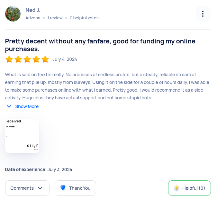217x200 pixels.
Task: Mark review as Helpful (0)
Action: [190, 188]
